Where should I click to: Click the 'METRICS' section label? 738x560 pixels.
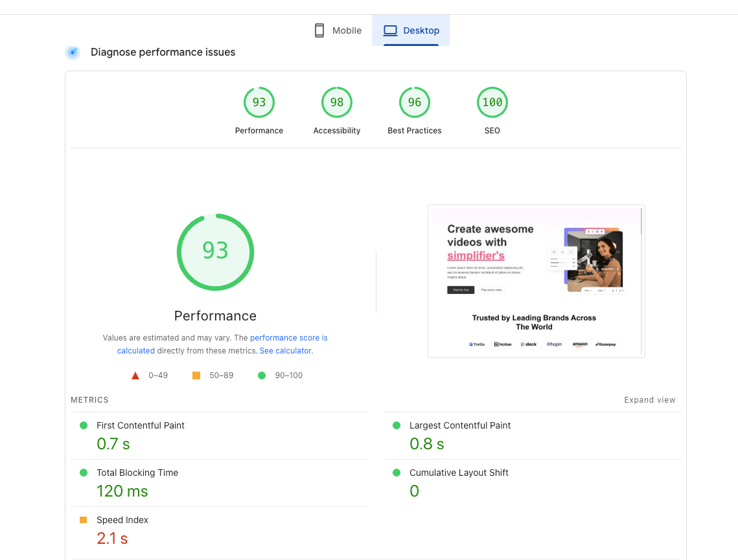pyautogui.click(x=89, y=400)
